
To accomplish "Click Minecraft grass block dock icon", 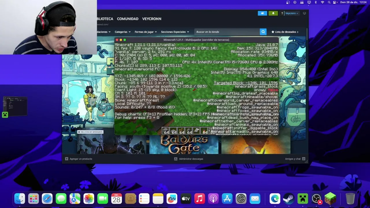I will coord(330,199).
